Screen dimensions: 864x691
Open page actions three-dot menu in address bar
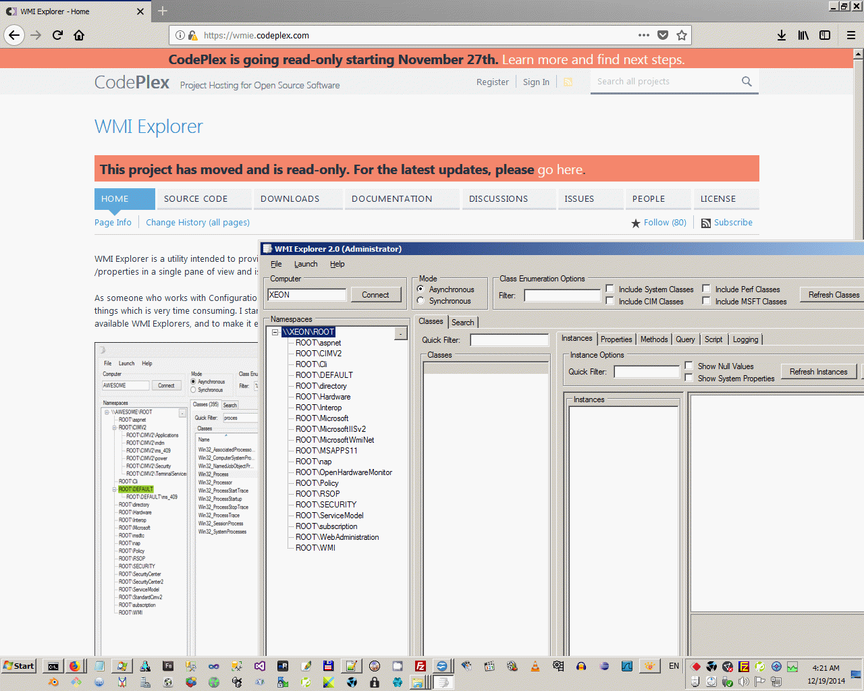click(x=644, y=35)
